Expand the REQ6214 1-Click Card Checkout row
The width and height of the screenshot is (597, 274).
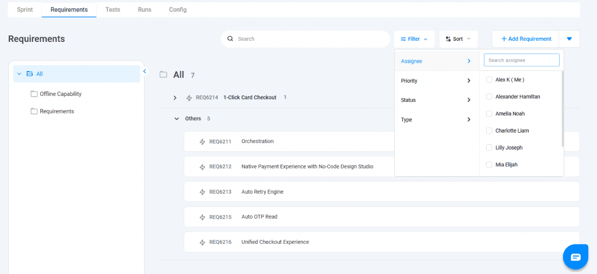(175, 98)
